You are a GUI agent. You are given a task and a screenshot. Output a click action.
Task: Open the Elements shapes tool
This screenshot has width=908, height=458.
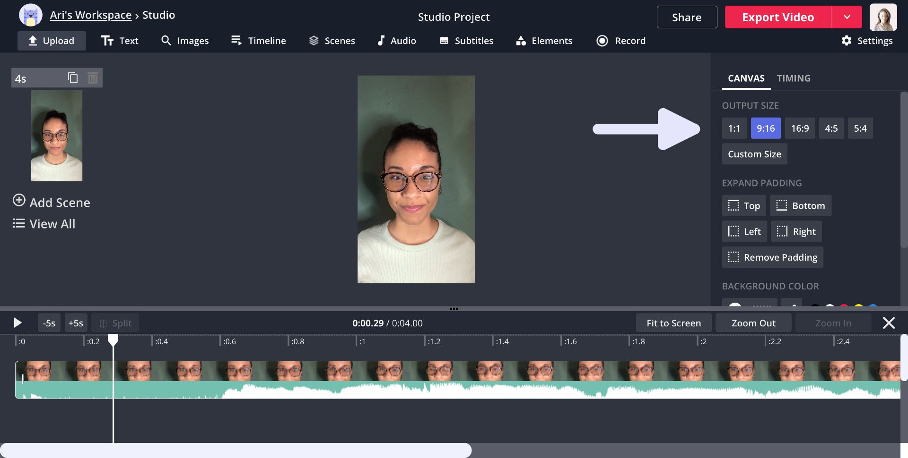(544, 41)
